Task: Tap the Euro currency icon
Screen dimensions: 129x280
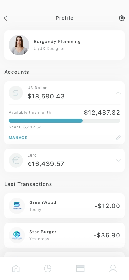Action: 16,160
